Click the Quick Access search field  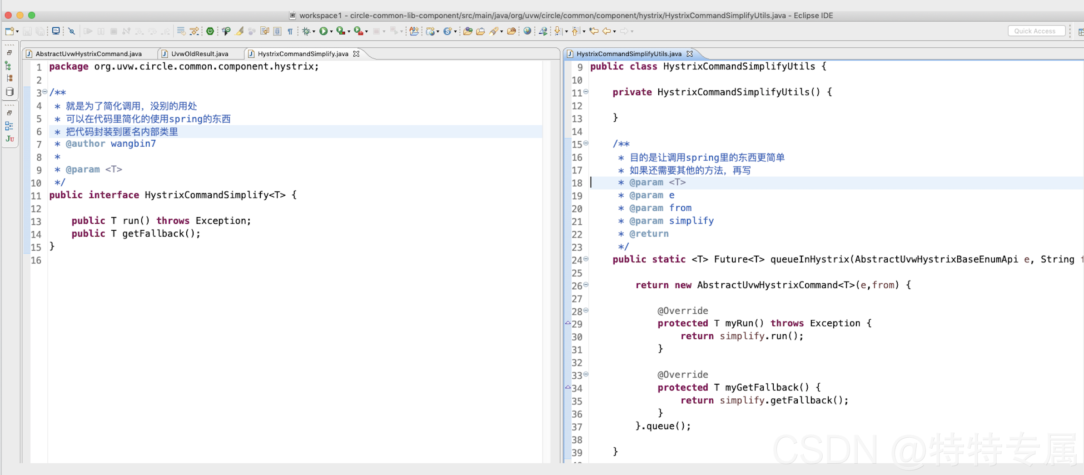(1036, 31)
